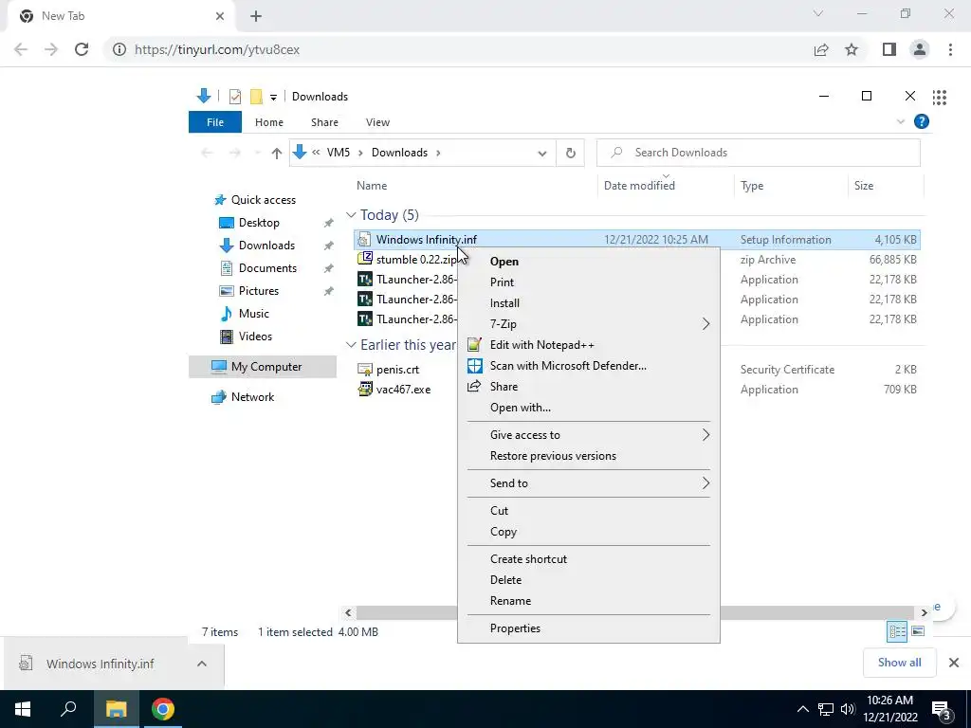Screen dimensions: 971x728
Task: Open a new Chrome tab
Action: pos(256,16)
